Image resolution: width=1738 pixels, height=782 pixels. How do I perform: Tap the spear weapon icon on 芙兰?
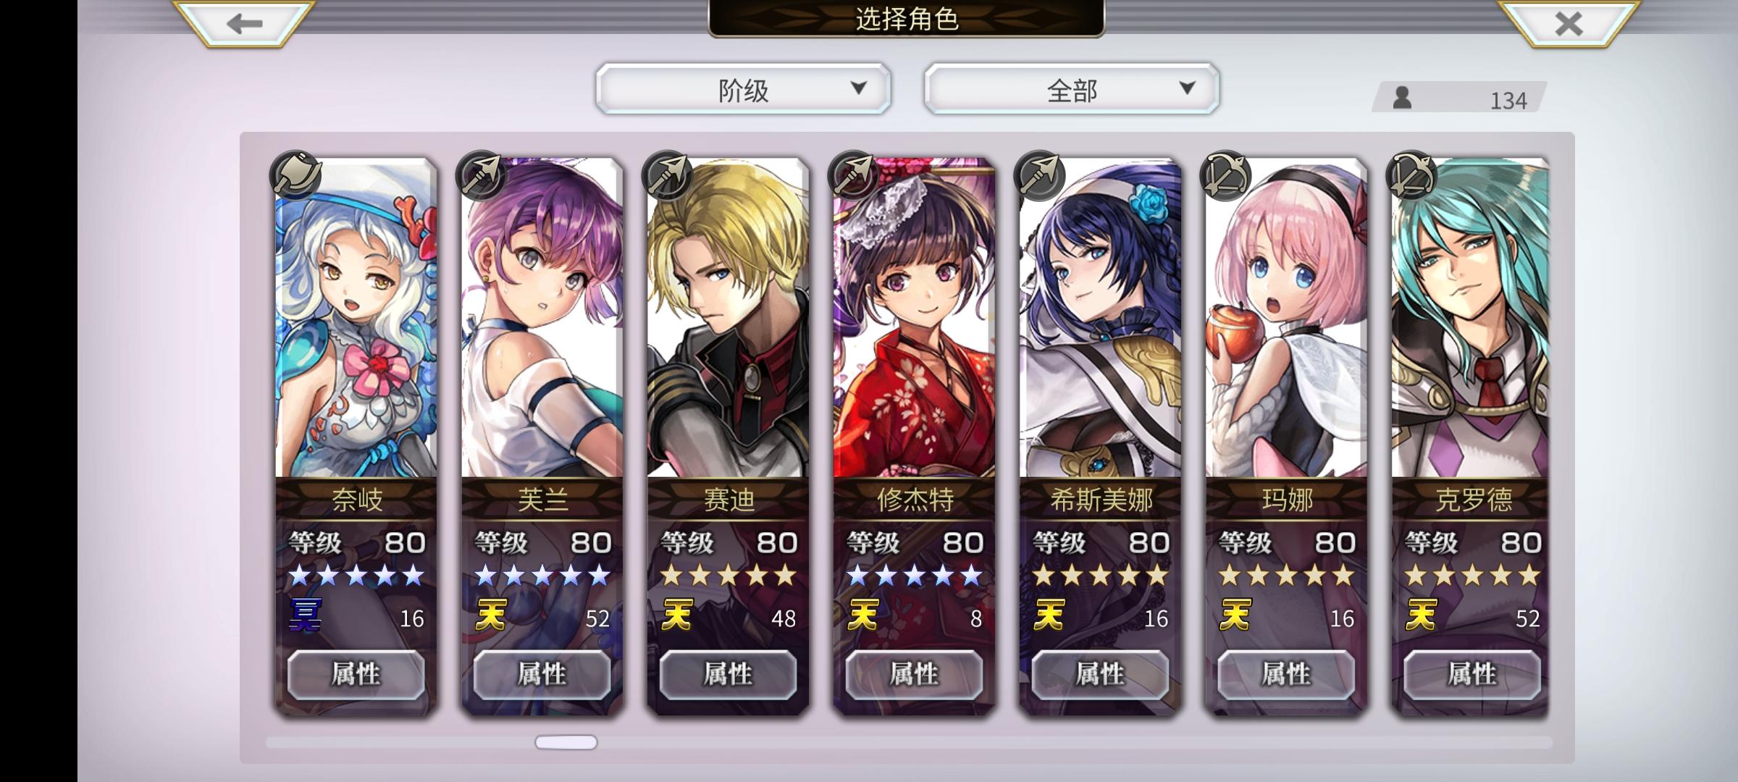pos(481,175)
